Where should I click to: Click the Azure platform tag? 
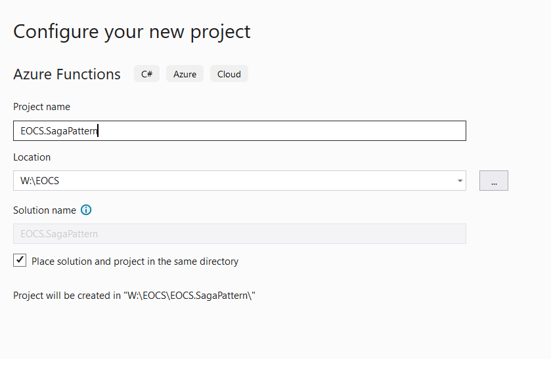click(x=185, y=73)
